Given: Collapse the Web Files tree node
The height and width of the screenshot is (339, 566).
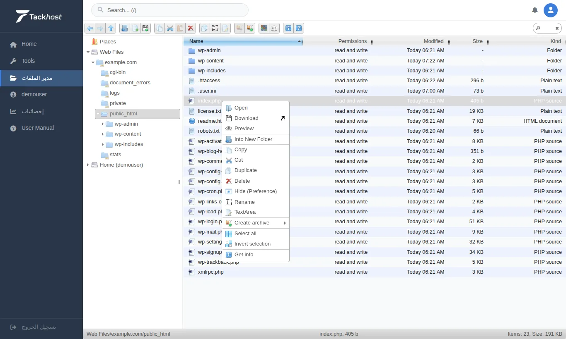Looking at the screenshot, I should click(88, 52).
